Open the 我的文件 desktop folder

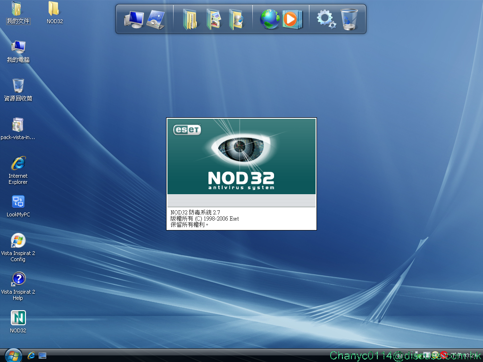(x=18, y=13)
